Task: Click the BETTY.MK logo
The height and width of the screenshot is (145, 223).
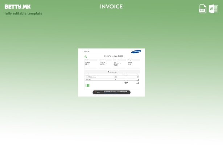Action: pyautogui.click(x=17, y=7)
